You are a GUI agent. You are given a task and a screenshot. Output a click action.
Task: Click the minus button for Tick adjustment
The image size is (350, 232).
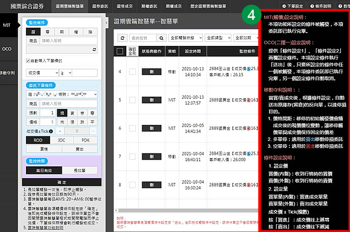(x=95, y=130)
